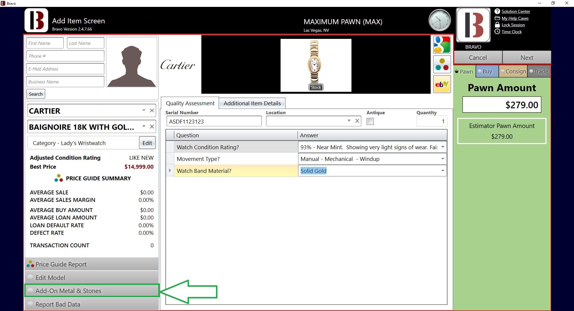
Task: Click the Quantity field
Action: 432,121
